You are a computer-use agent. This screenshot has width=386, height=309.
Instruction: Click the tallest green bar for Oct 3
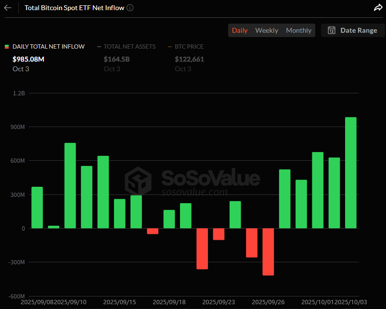pyautogui.click(x=351, y=172)
